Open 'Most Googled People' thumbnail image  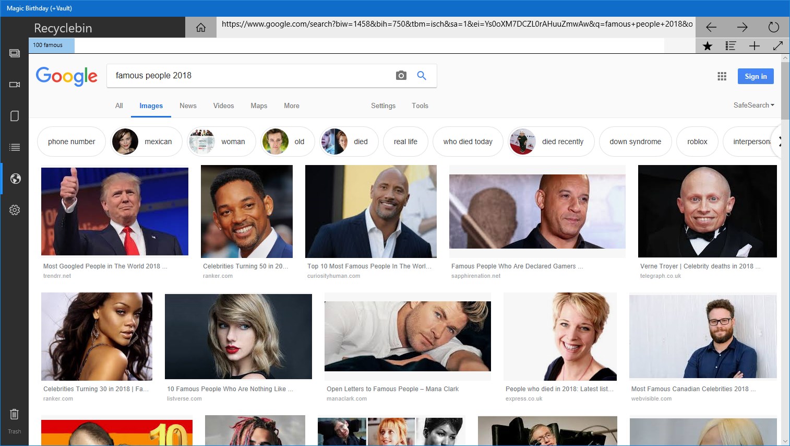(115, 211)
